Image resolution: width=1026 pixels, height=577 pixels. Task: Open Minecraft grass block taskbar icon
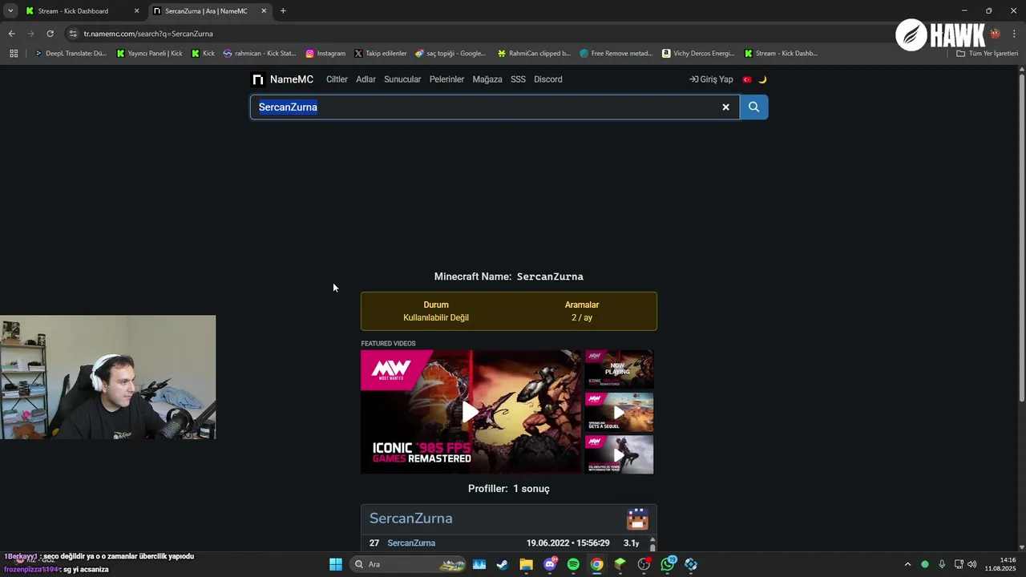pyautogui.click(x=620, y=564)
